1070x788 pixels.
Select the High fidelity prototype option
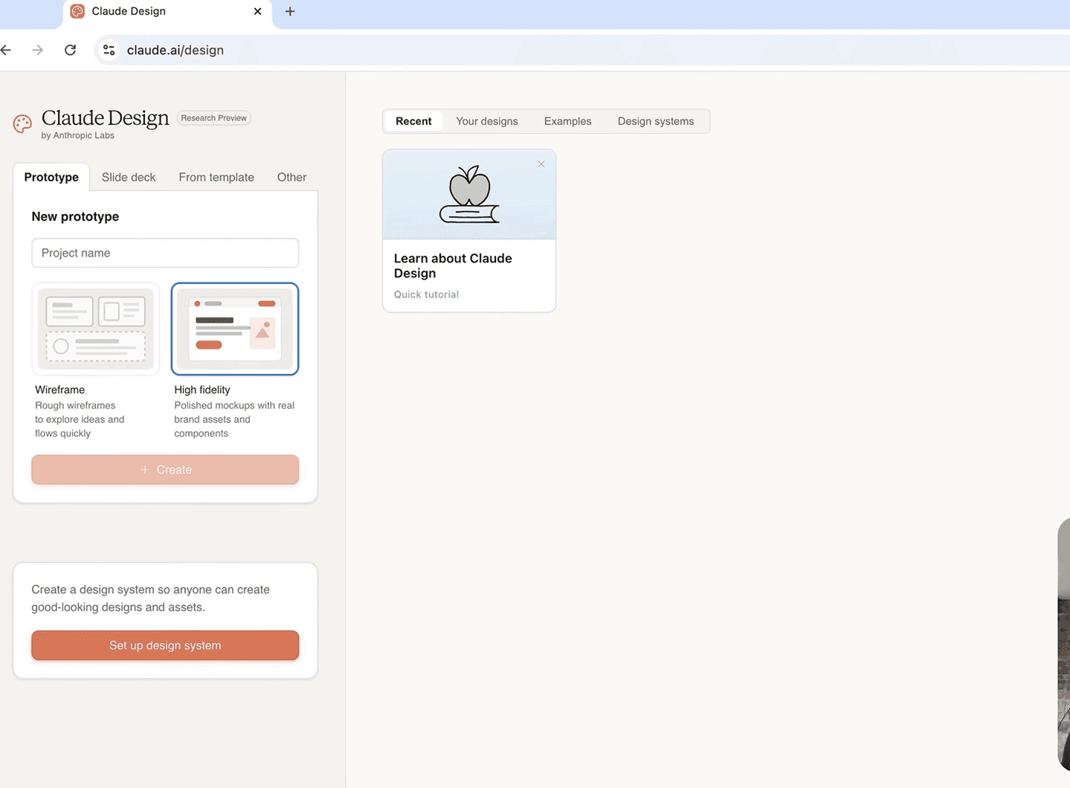pyautogui.click(x=235, y=329)
